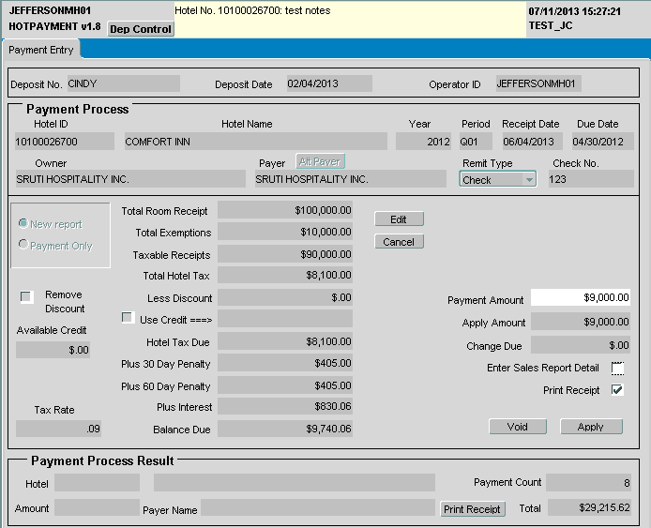Click the Alt Payer button

pos(320,161)
